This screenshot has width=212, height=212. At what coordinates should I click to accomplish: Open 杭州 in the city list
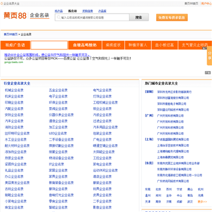201,190
